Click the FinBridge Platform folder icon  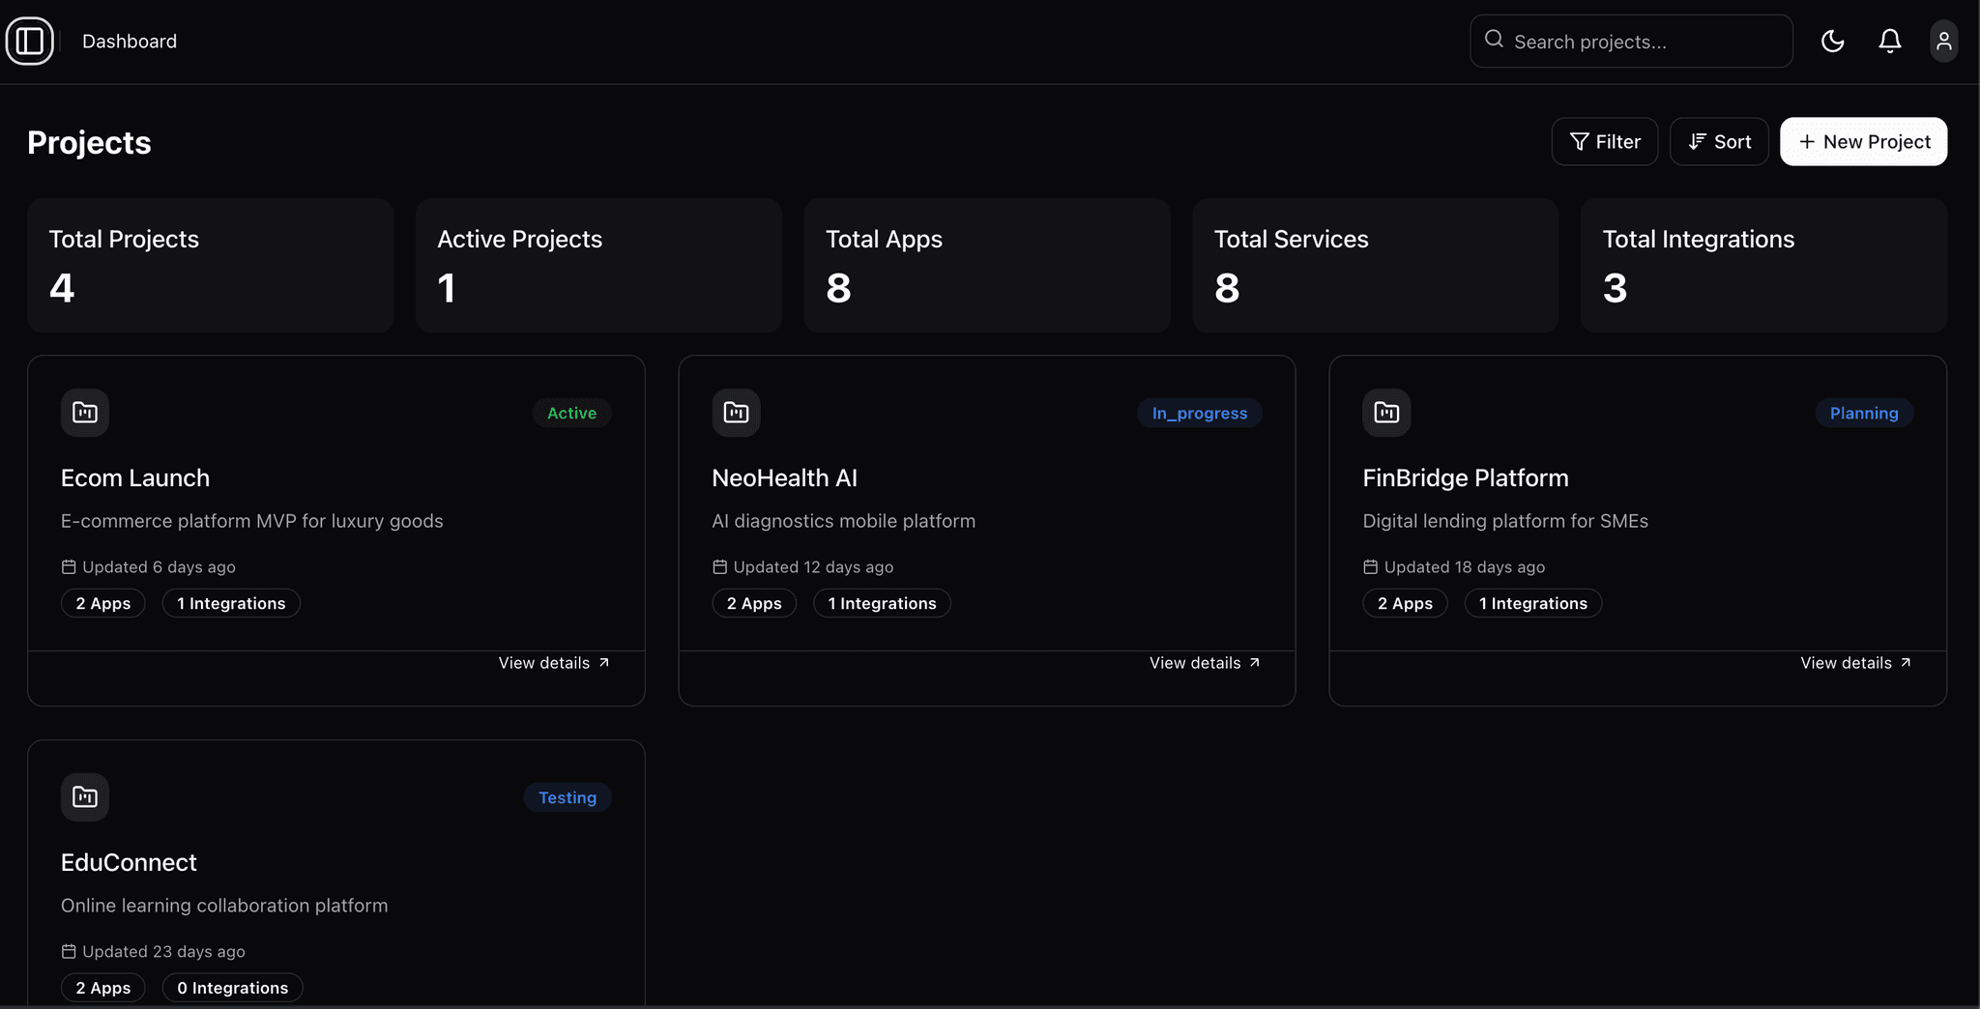[x=1386, y=413]
